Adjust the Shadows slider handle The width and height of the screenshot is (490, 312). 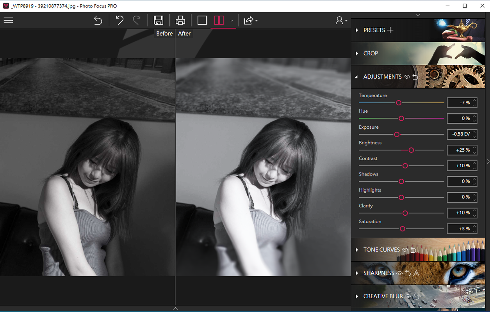pyautogui.click(x=401, y=182)
